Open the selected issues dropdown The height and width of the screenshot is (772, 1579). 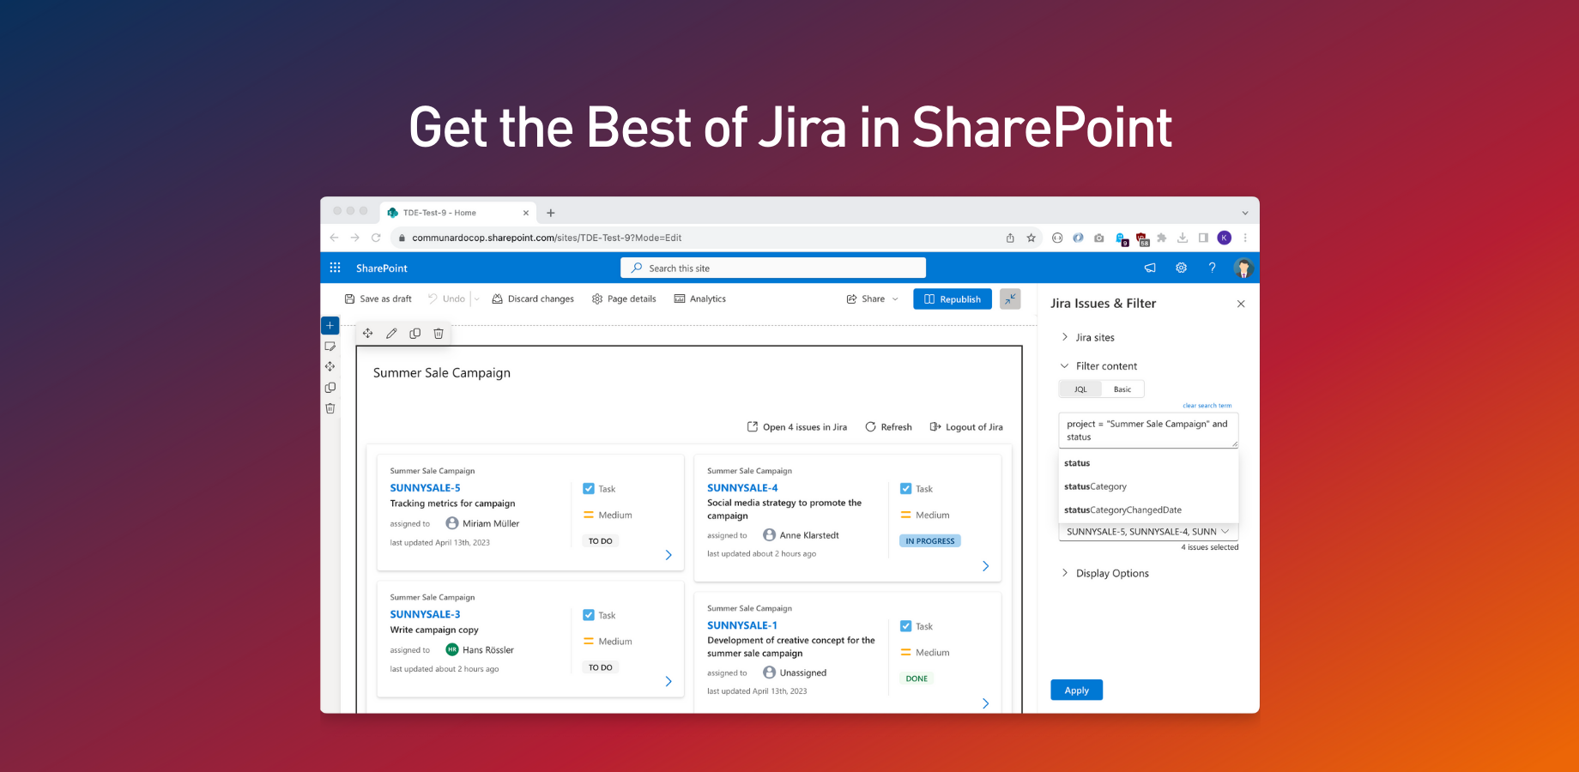tap(1148, 532)
